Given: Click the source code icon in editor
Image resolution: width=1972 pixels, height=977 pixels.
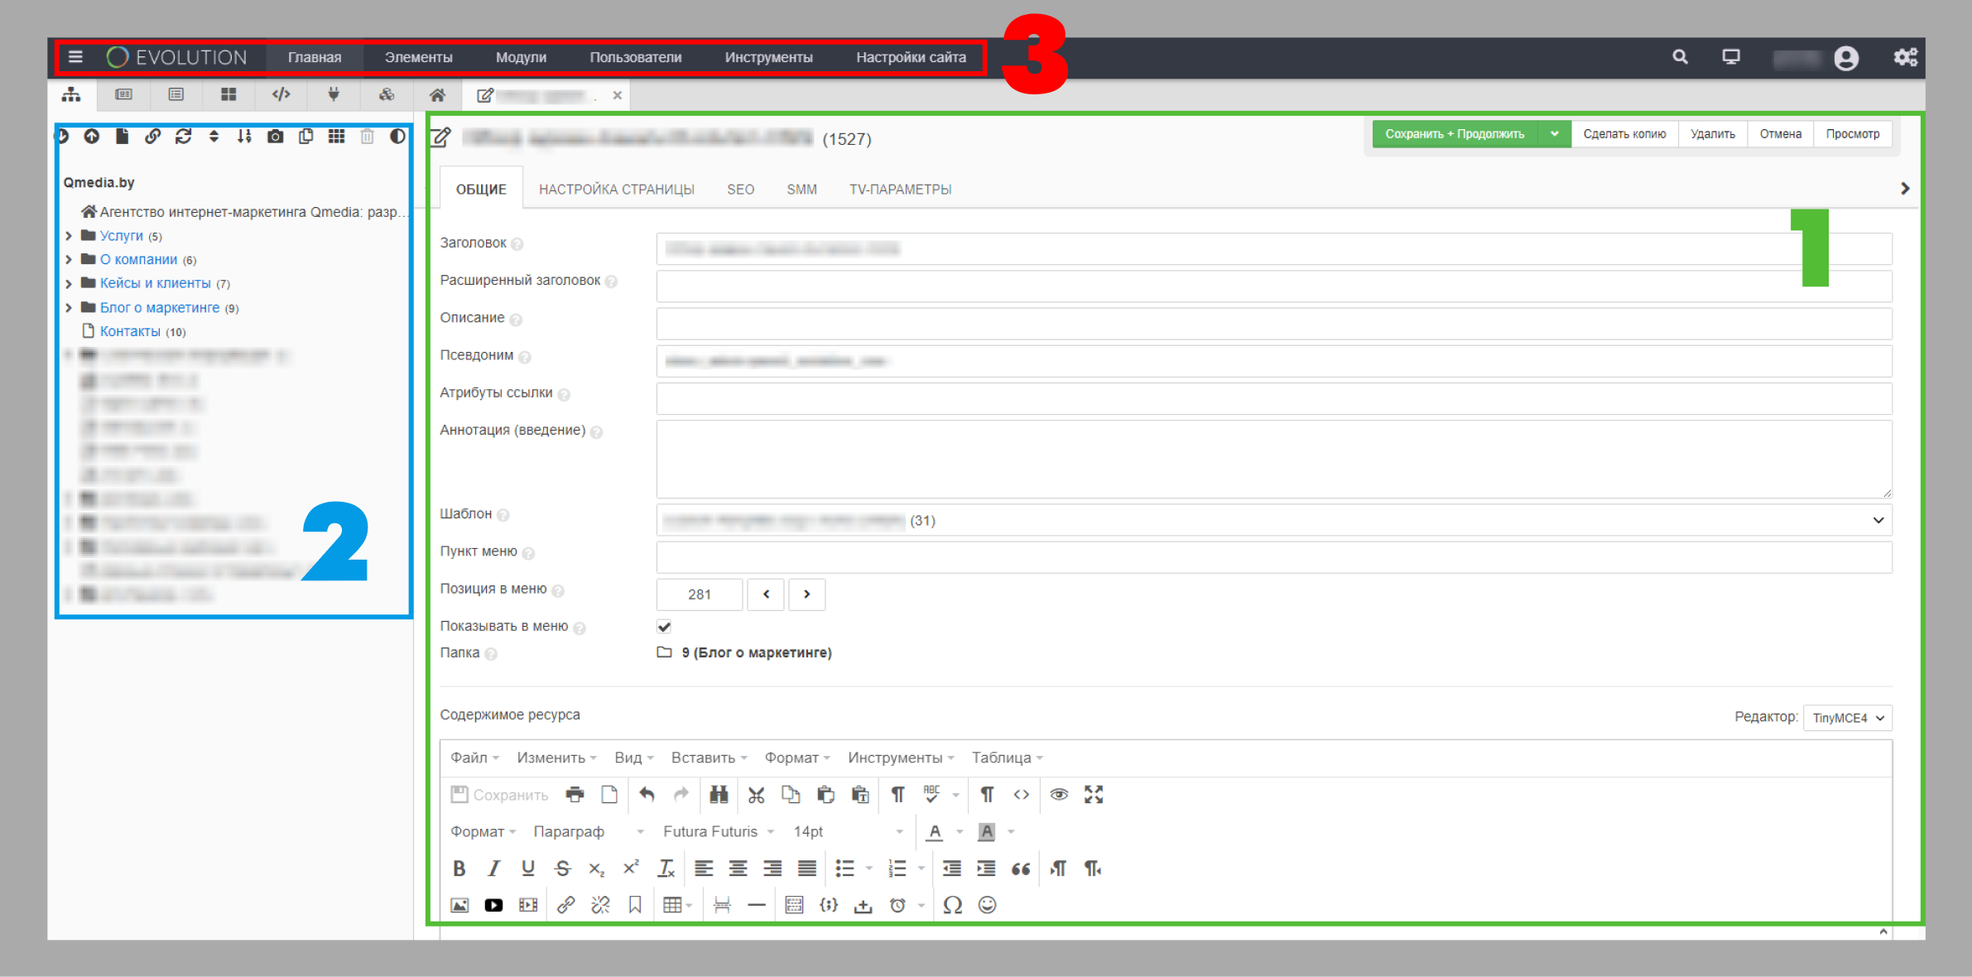Looking at the screenshot, I should (1021, 795).
